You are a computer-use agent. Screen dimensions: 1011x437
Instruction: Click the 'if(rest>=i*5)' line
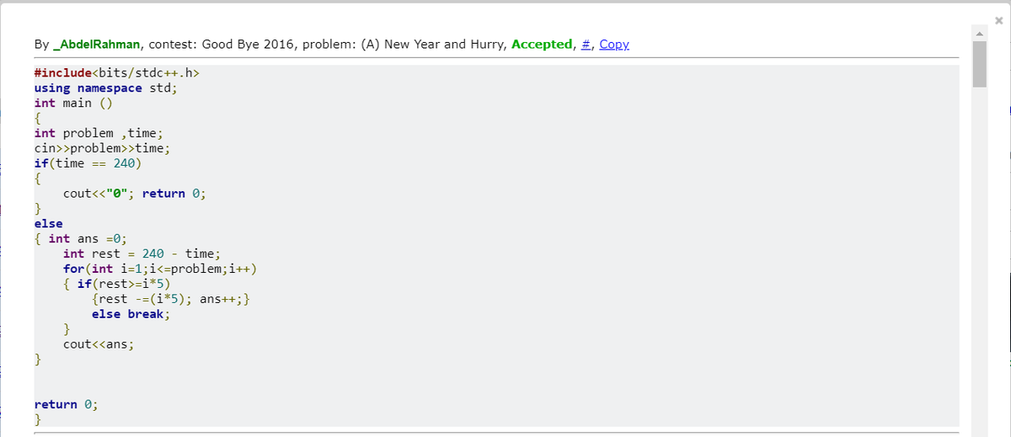[124, 285]
